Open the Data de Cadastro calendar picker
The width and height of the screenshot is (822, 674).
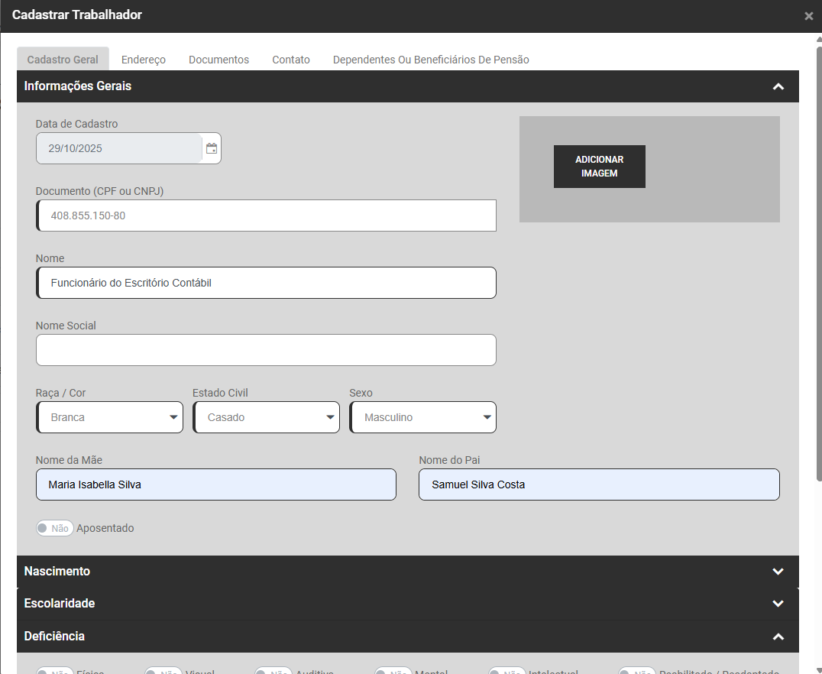pyautogui.click(x=212, y=148)
